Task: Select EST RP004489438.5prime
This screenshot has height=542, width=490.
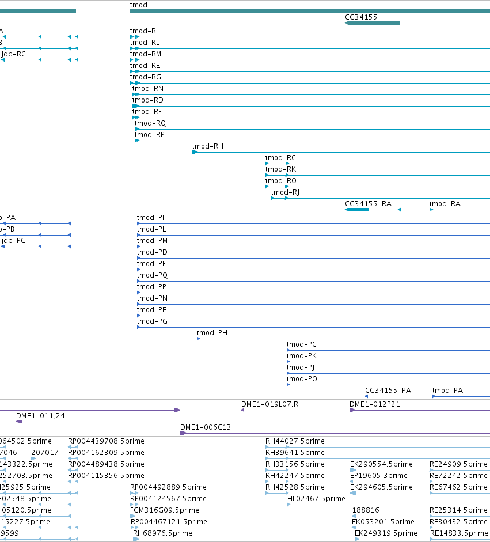Action: coord(106,464)
